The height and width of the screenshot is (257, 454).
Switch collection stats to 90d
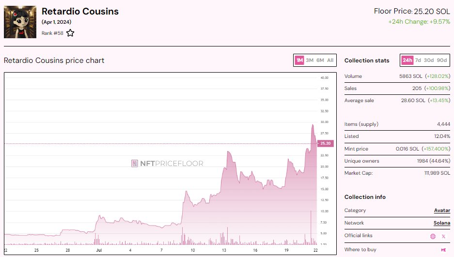click(x=441, y=60)
